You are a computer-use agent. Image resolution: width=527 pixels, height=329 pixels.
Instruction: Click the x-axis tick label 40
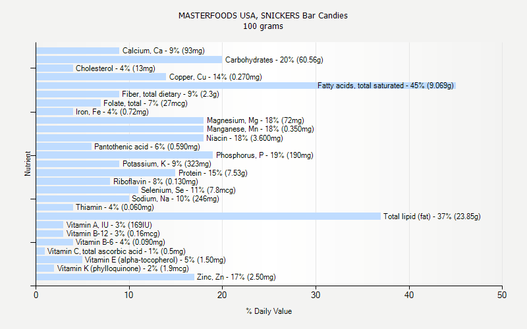click(408, 295)
